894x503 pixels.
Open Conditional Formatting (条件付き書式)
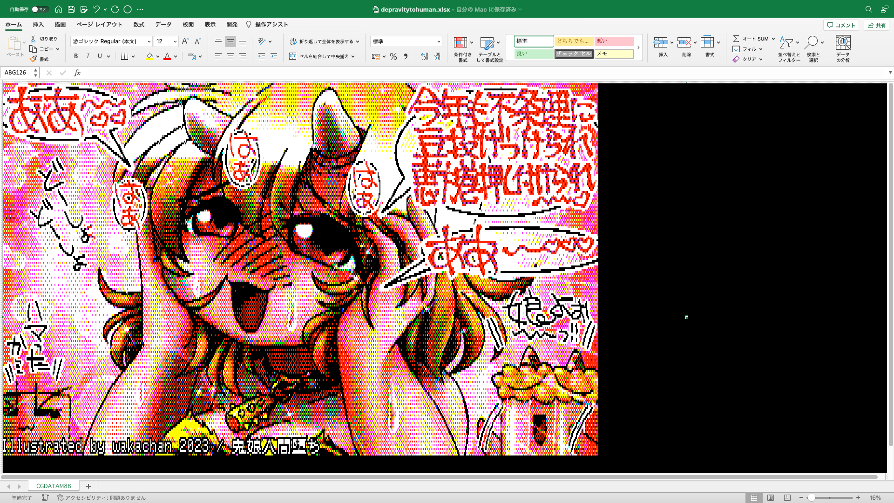click(x=463, y=49)
